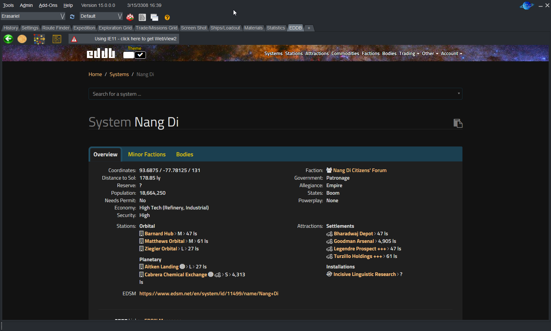Screen dimensions: 551x331
Task: Open the Barnard Hub station link
Action: 159,233
